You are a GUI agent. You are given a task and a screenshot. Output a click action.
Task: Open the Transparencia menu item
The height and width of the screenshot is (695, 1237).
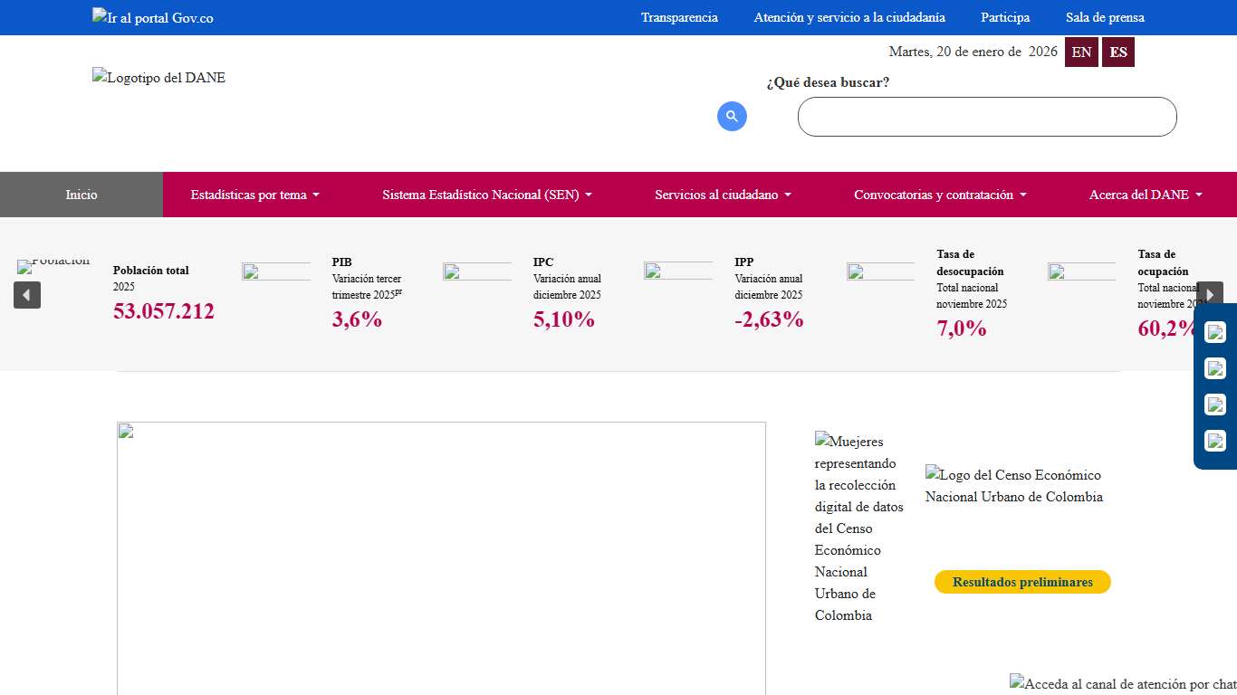(679, 17)
